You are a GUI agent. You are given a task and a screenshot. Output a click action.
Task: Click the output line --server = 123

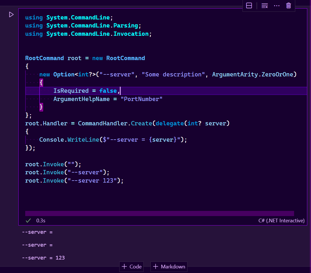pos(43,258)
